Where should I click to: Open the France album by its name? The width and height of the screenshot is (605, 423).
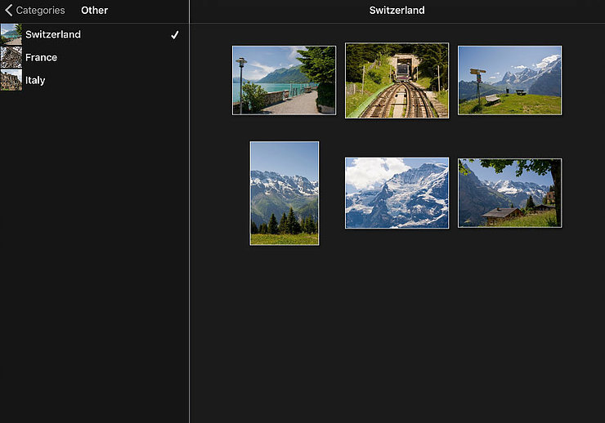[41, 57]
